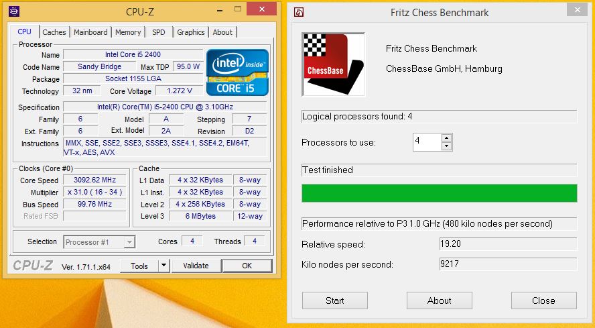Click the Max TDP value 95.0 W
This screenshot has width=595, height=328.
pyautogui.click(x=188, y=66)
